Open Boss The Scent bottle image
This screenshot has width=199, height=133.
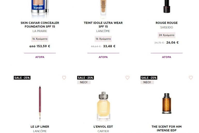coord(167,103)
